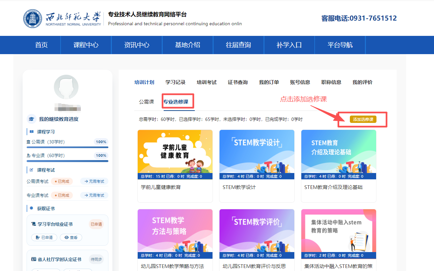Click 无需考试 in the 专业课考试 row

click(x=94, y=195)
